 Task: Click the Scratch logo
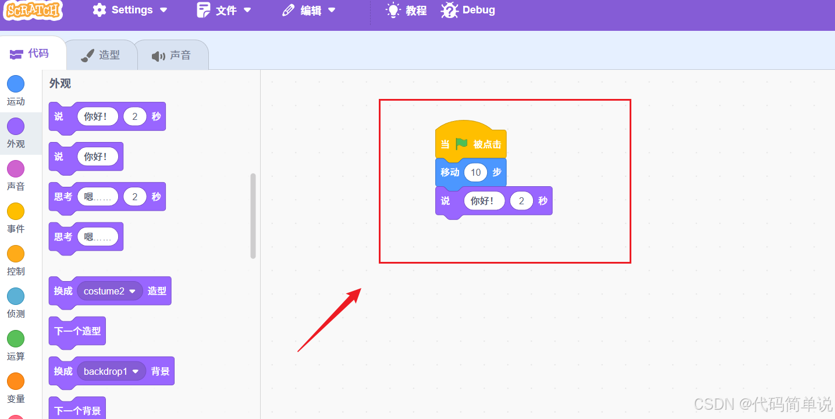click(34, 10)
